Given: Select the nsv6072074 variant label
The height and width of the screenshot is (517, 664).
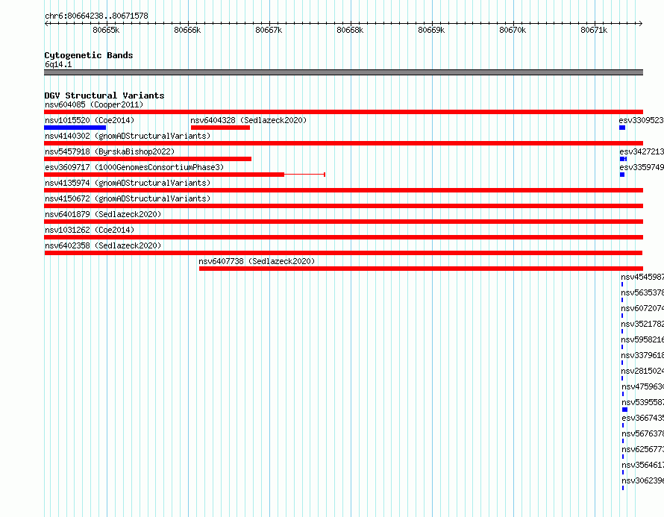Looking at the screenshot, I should pyautogui.click(x=642, y=308).
